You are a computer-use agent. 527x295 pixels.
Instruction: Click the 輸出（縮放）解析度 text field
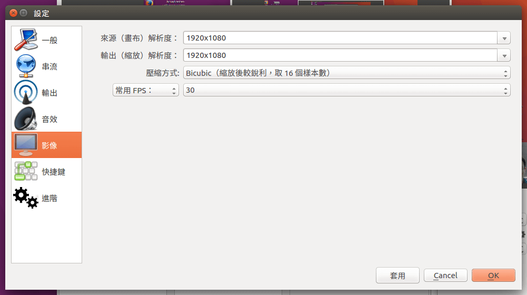[x=340, y=56]
